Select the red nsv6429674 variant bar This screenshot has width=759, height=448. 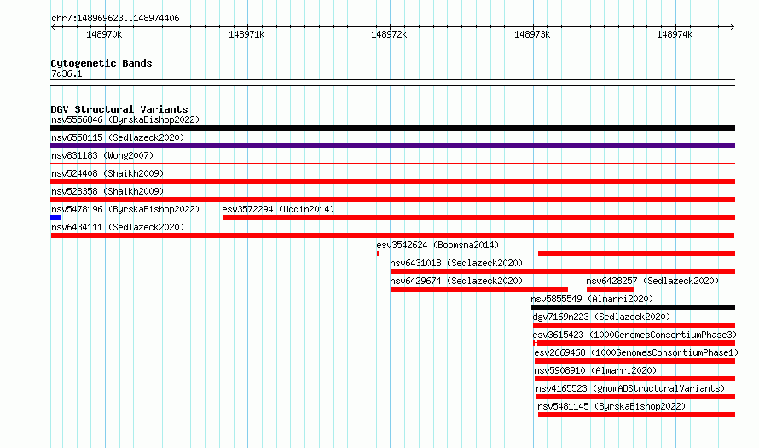pyautogui.click(x=479, y=289)
